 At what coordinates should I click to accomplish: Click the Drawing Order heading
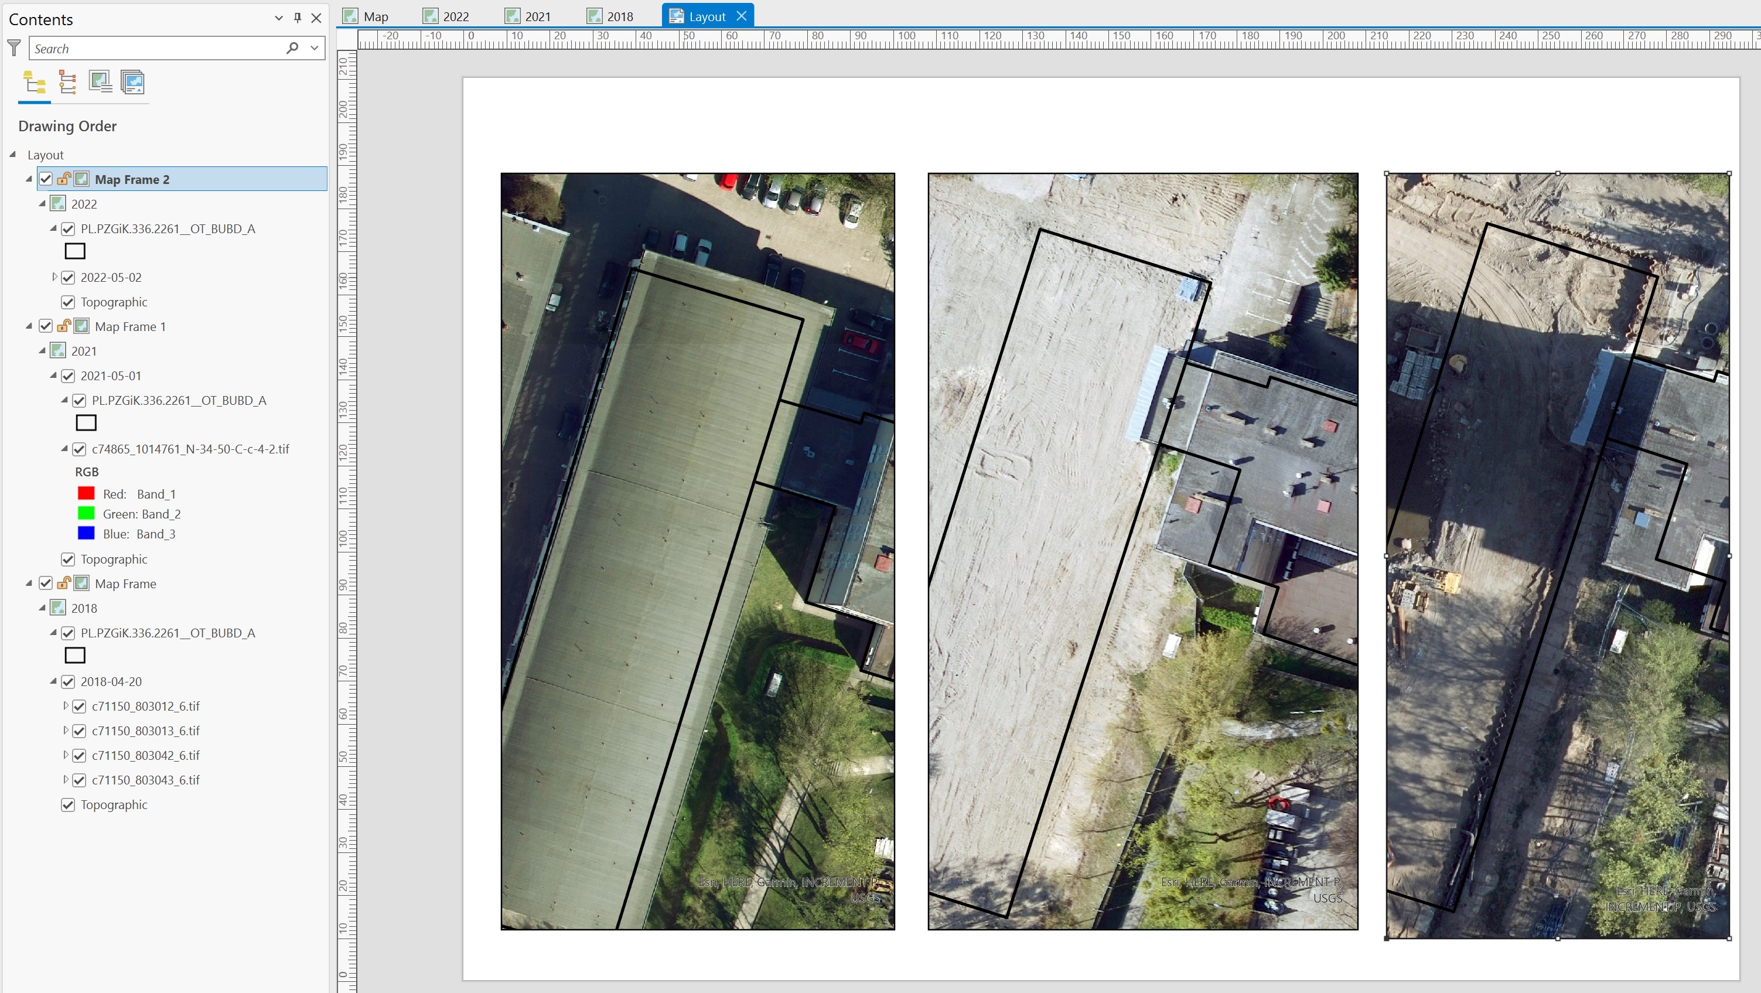tap(67, 126)
